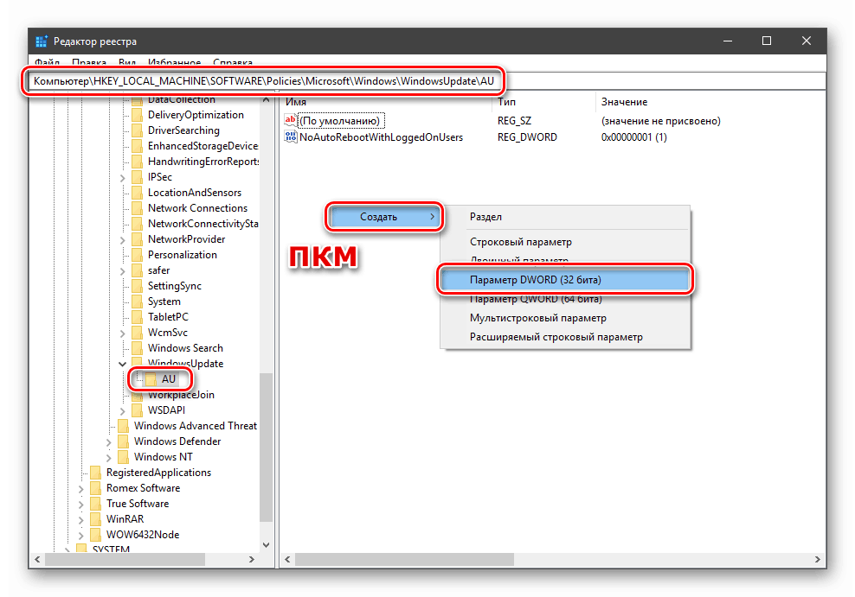Click the EnhancedStorageDevice folder icon
855x597 pixels.
tap(138, 146)
